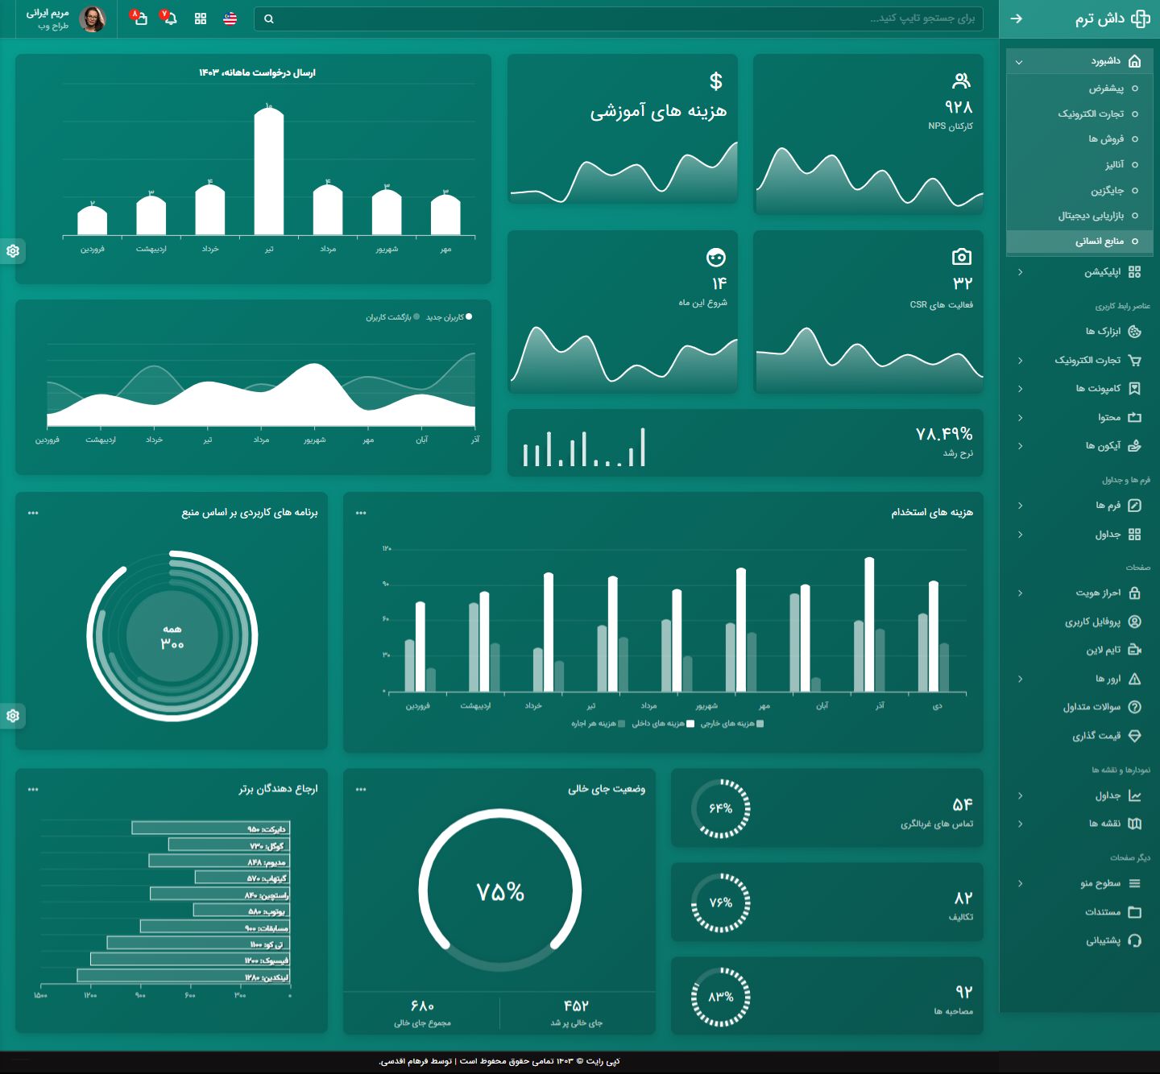Image resolution: width=1160 pixels, height=1074 pixels.
Task: Click the errors warning triangle icon
Action: (x=1134, y=679)
